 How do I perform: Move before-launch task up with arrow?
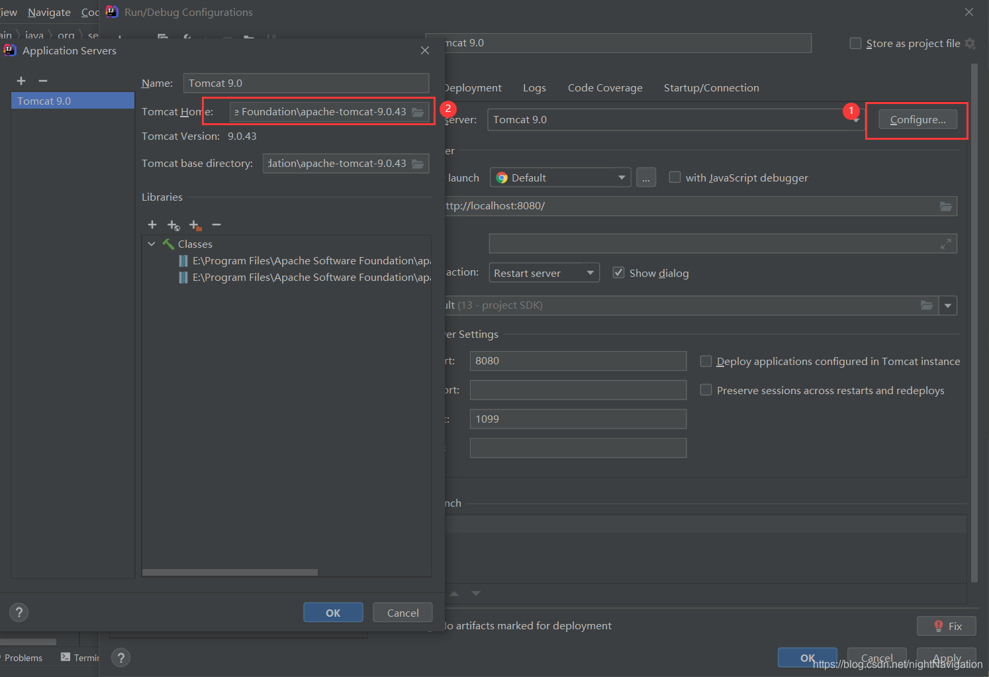pos(454,594)
